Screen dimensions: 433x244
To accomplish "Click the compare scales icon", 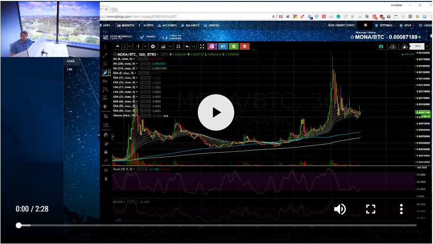I will [178, 46].
